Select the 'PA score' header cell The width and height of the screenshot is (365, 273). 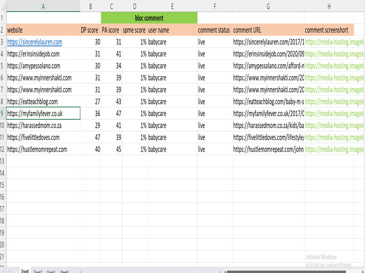111,30
